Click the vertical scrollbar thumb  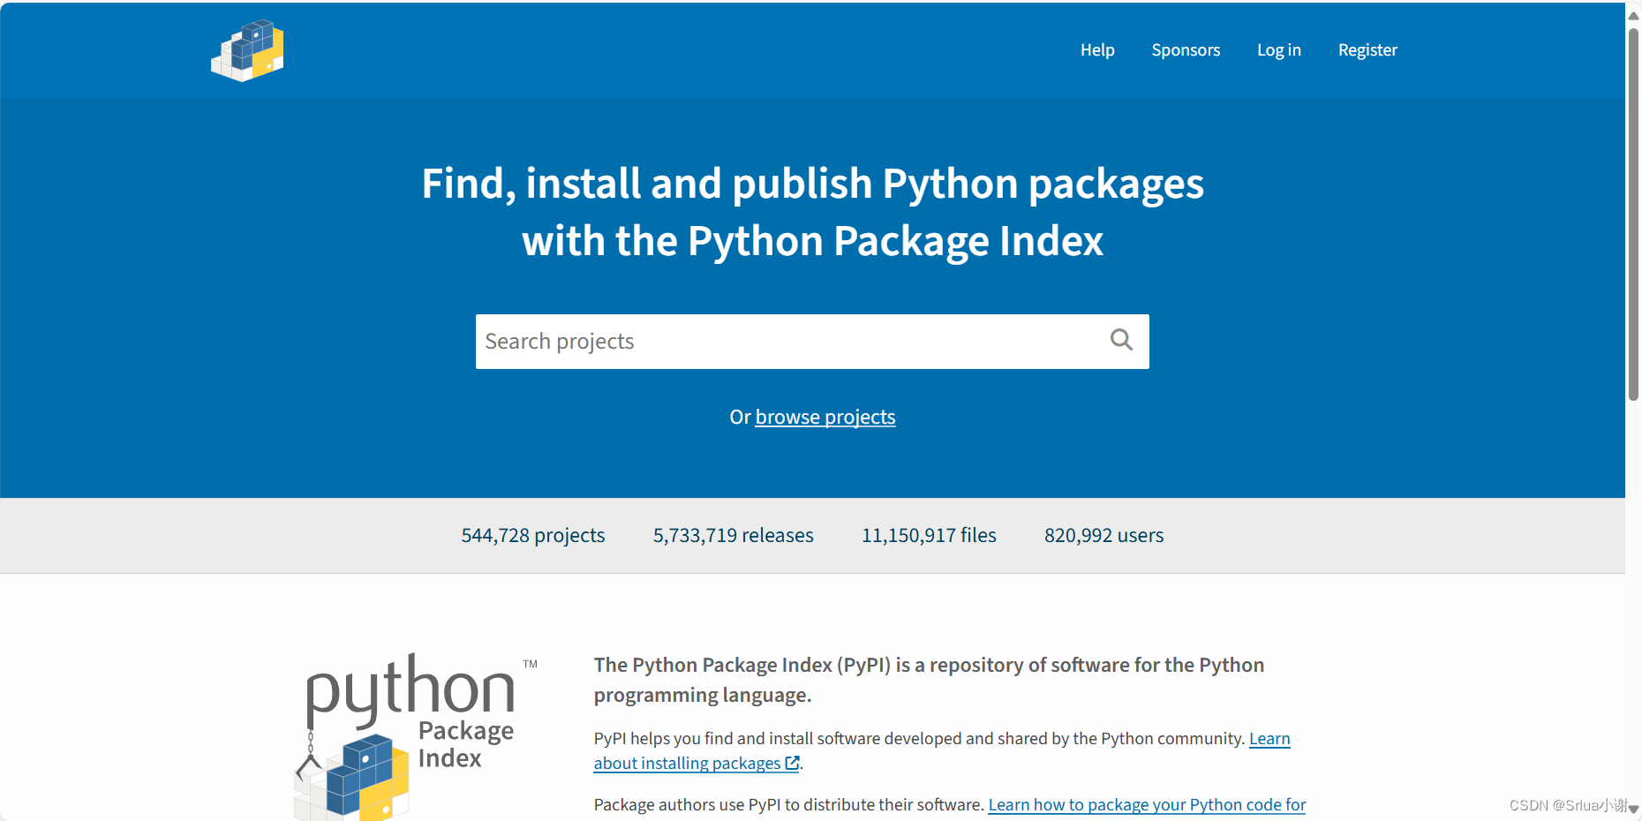[x=1634, y=214]
